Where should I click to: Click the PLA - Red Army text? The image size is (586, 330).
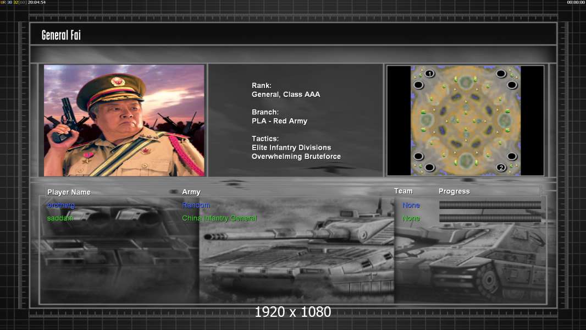coord(280,121)
